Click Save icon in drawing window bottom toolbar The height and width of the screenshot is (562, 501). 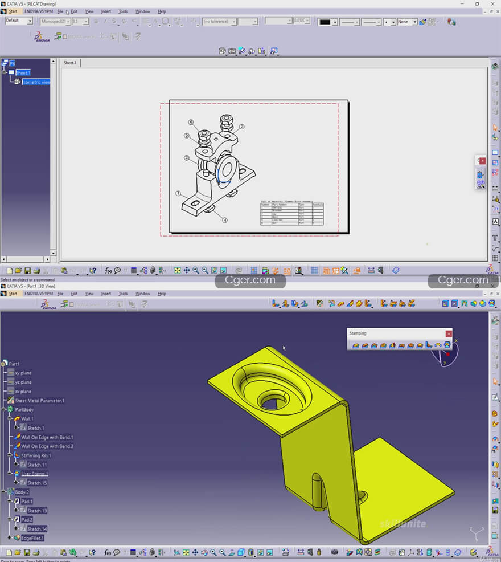click(x=27, y=271)
